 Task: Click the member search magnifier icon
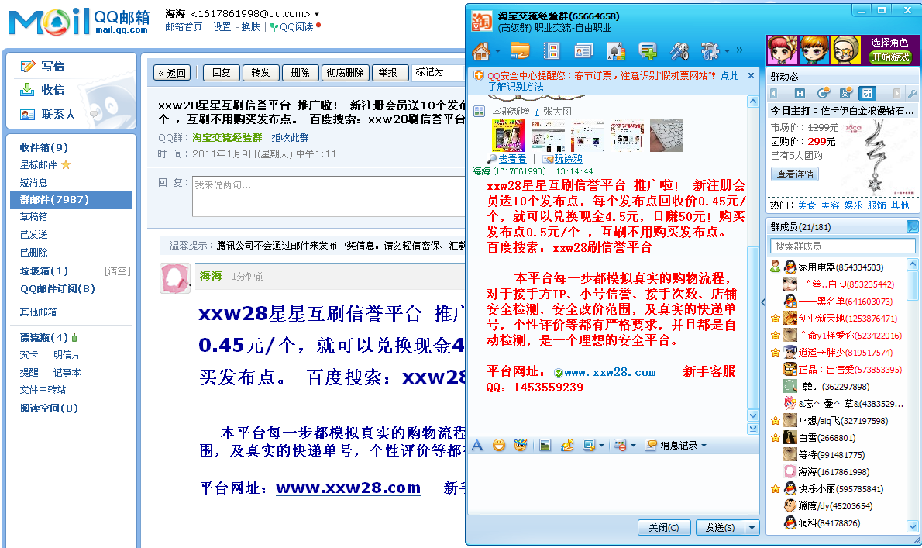[911, 227]
